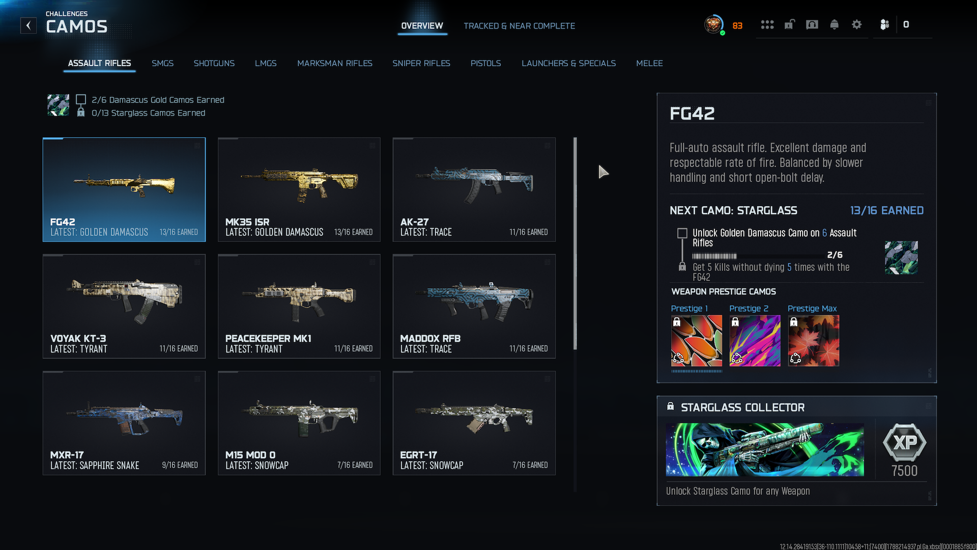Select the Prestige Max camo swatch

tap(814, 341)
